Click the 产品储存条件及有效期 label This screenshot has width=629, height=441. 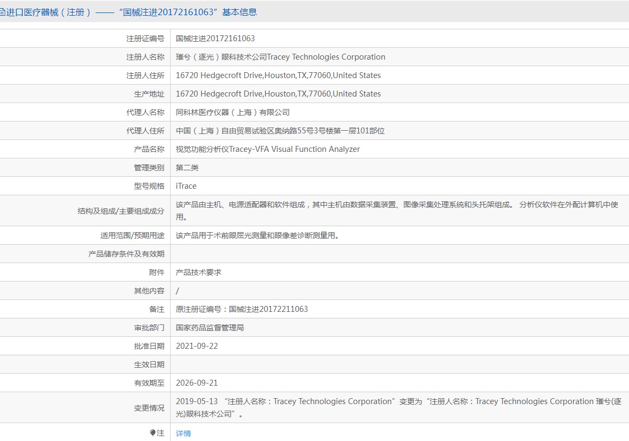(126, 254)
